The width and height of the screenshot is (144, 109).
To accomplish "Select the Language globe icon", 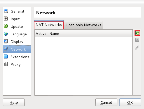I will coord(6,34).
